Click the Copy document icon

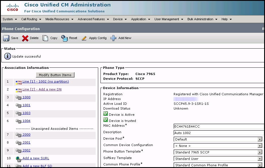tap(45, 38)
